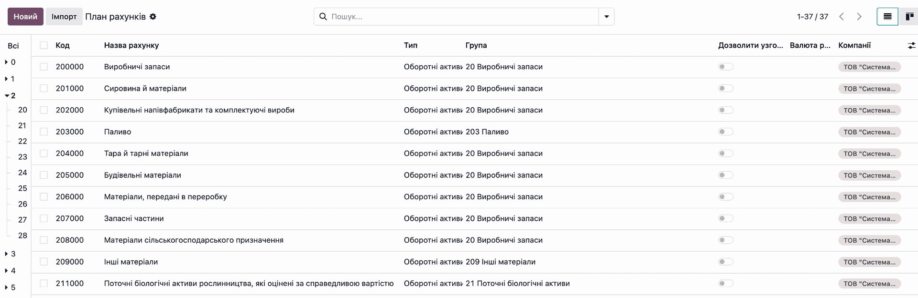
Task: Switch to list view icon
Action: 887,17
